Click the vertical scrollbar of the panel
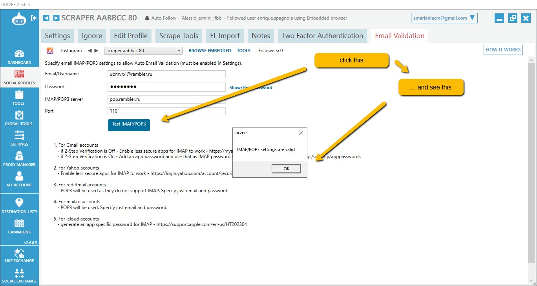The height and width of the screenshot is (286, 537). tap(531, 163)
